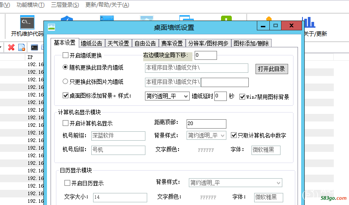349x205 pixels.
Task: Uncheck 只取计算机名中数字 checkbox
Action: [x=234, y=135]
